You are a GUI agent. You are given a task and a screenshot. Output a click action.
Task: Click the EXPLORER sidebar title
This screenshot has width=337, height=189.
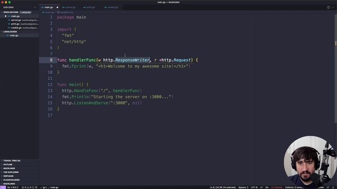point(8,7)
